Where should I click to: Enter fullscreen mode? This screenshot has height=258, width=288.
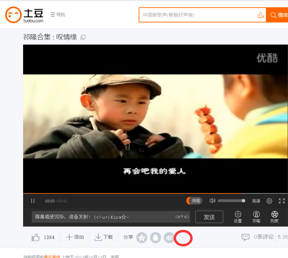point(282,201)
